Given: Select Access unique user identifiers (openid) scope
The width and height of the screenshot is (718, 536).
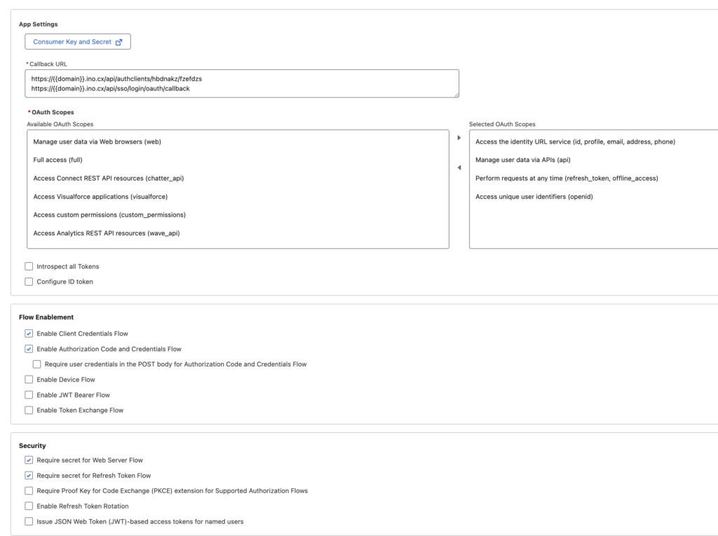Looking at the screenshot, I should click(x=534, y=196).
